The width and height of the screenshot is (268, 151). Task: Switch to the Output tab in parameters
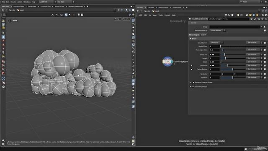tap(204, 35)
